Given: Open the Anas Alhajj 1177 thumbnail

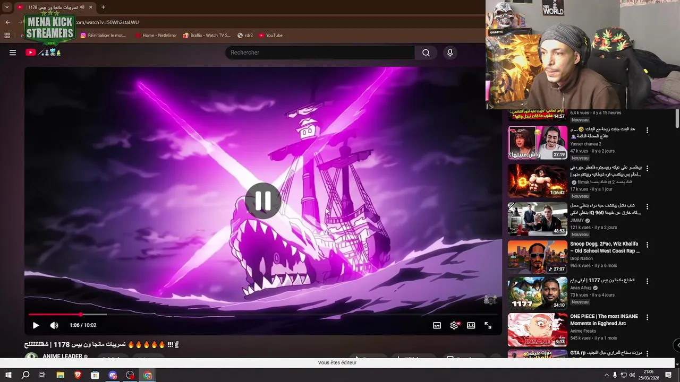Looking at the screenshot, I should pyautogui.click(x=537, y=293).
